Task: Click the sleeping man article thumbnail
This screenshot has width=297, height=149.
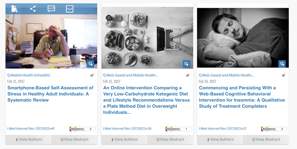Action: point(243,37)
